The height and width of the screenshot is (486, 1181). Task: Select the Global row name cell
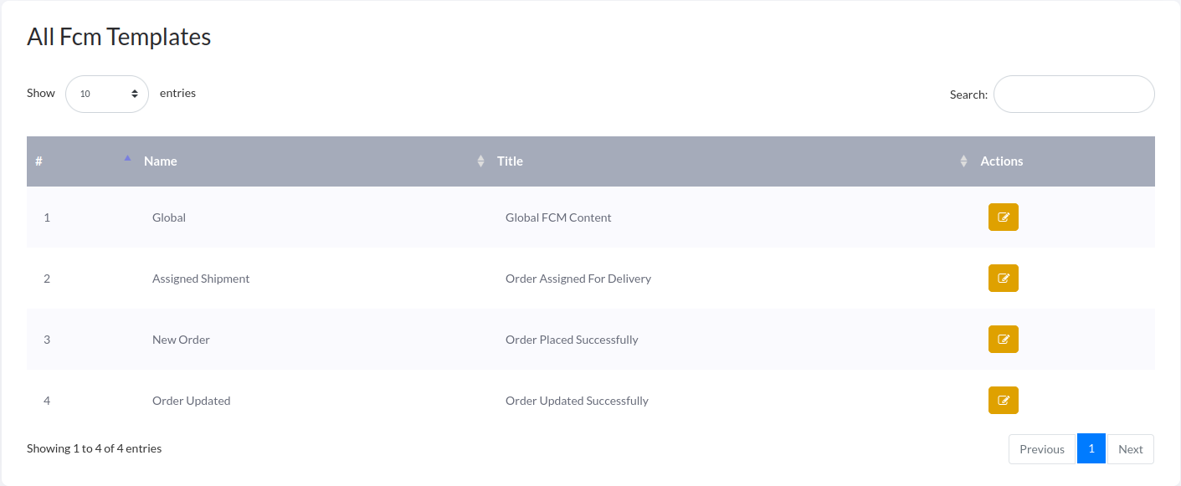pyautogui.click(x=169, y=217)
